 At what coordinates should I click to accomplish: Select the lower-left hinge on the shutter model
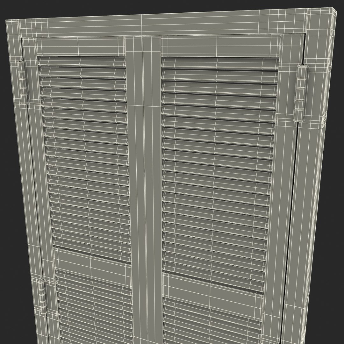click(43, 296)
